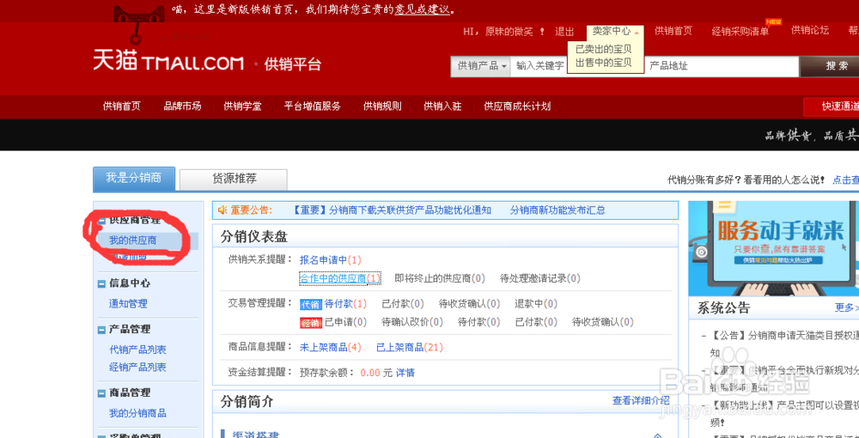
Task: Open 供销入驻 in the navigation bar
Action: point(442,106)
